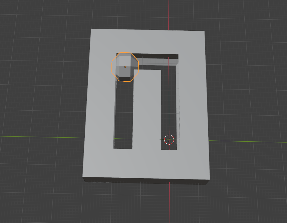Screen dimensions: 287x223
Task: Click the orange origin dot of selected object
Action: 125,67
